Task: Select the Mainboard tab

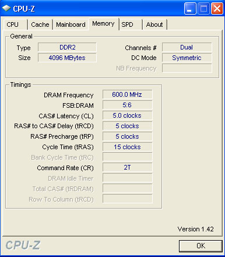Action: coord(71,24)
